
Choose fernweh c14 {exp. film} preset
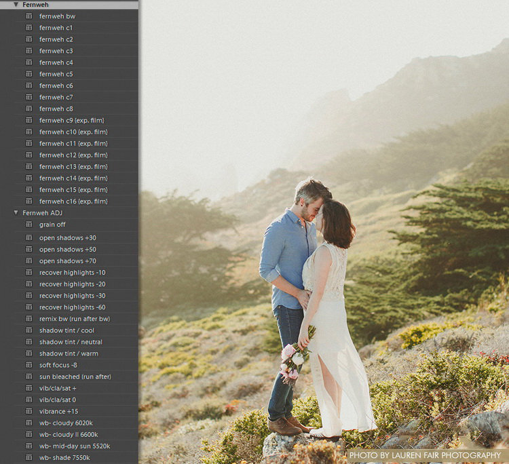coord(73,178)
